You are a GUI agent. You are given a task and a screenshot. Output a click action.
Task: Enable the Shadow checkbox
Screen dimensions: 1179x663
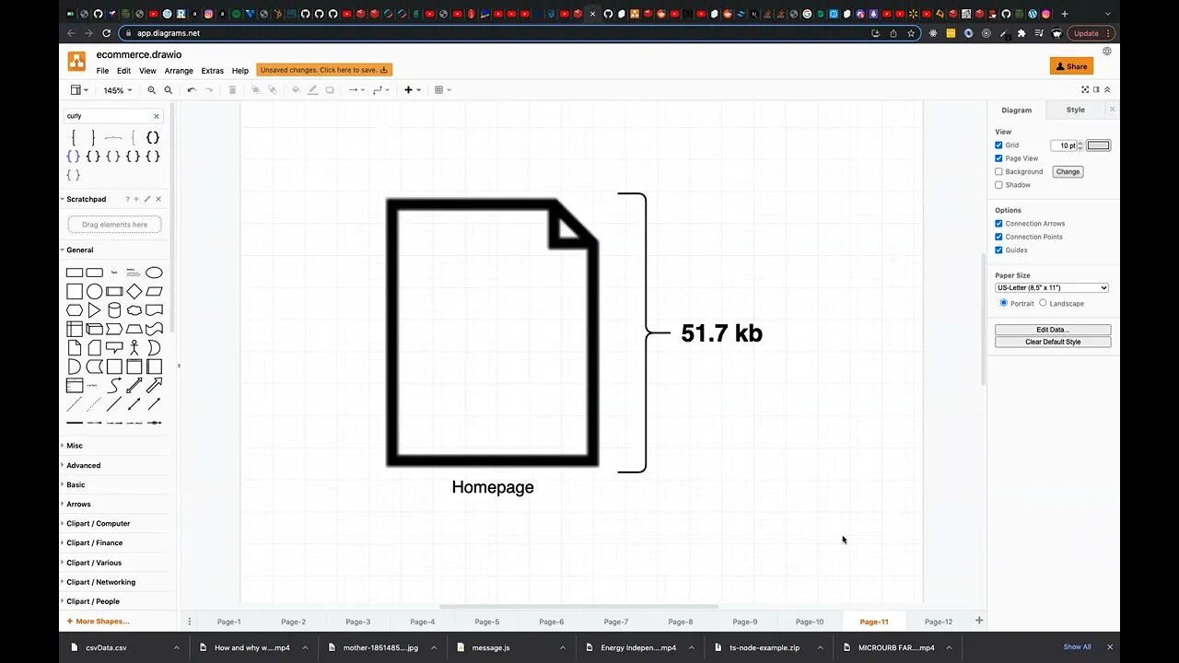point(998,185)
